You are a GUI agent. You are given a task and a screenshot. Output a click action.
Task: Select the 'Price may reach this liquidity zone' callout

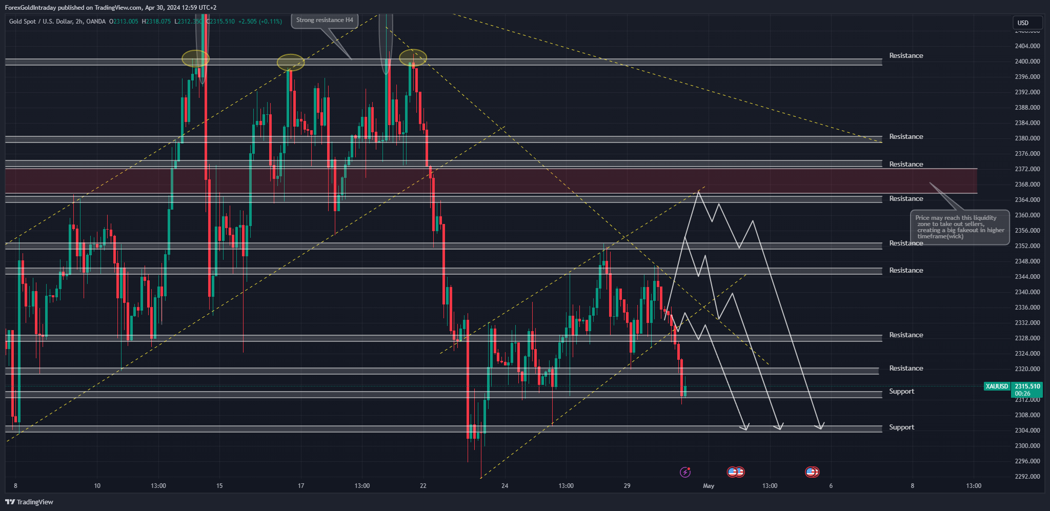(960, 227)
